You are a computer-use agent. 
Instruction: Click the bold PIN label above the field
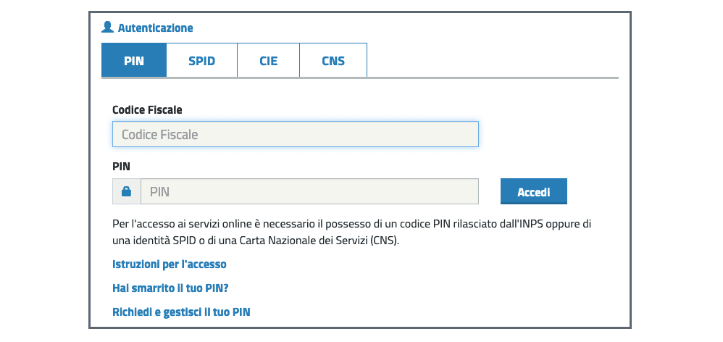[x=120, y=166]
